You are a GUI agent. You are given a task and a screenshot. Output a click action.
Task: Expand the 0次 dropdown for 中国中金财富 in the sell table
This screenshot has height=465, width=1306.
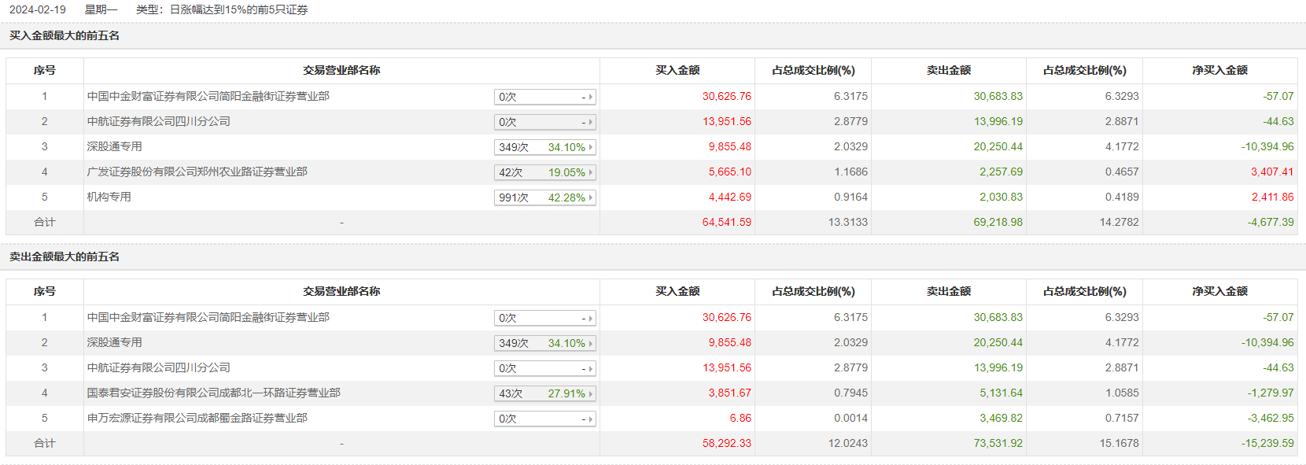pos(544,318)
